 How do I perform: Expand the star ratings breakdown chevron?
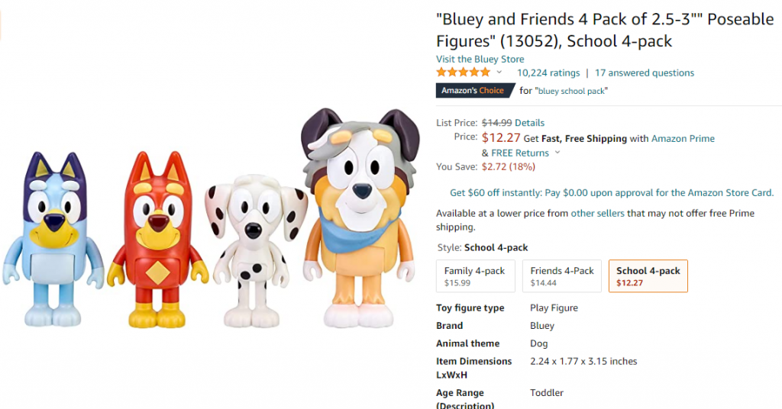pos(499,72)
